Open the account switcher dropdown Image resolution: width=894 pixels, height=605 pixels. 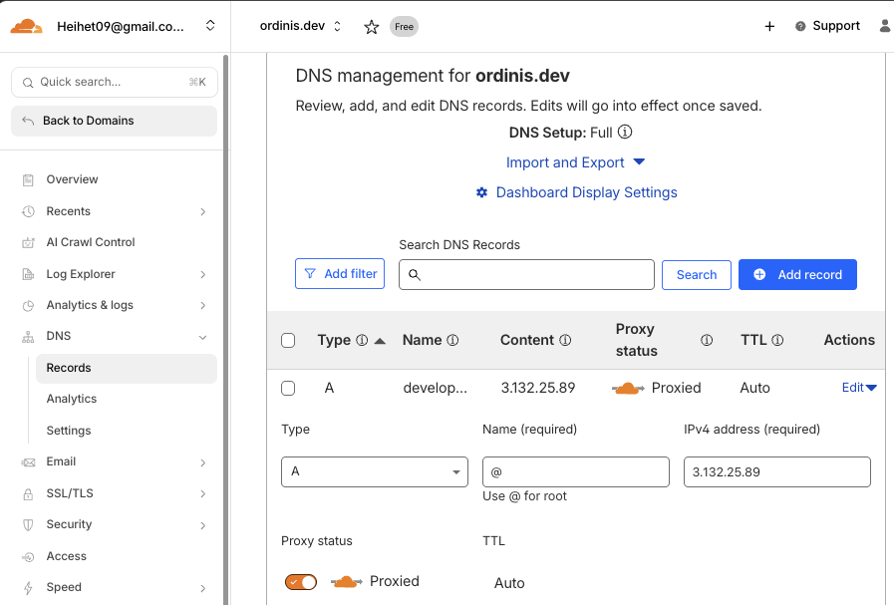pos(209,27)
